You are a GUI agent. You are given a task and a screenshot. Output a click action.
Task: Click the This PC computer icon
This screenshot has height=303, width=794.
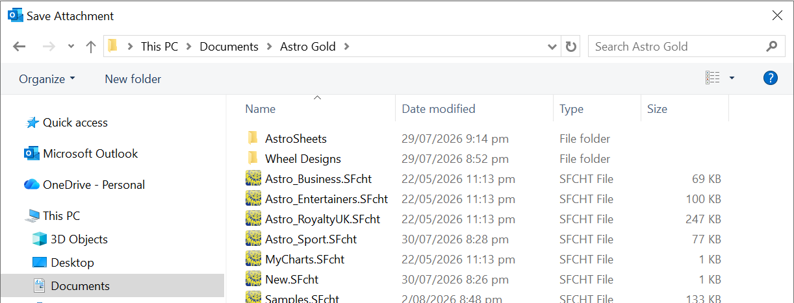(32, 216)
